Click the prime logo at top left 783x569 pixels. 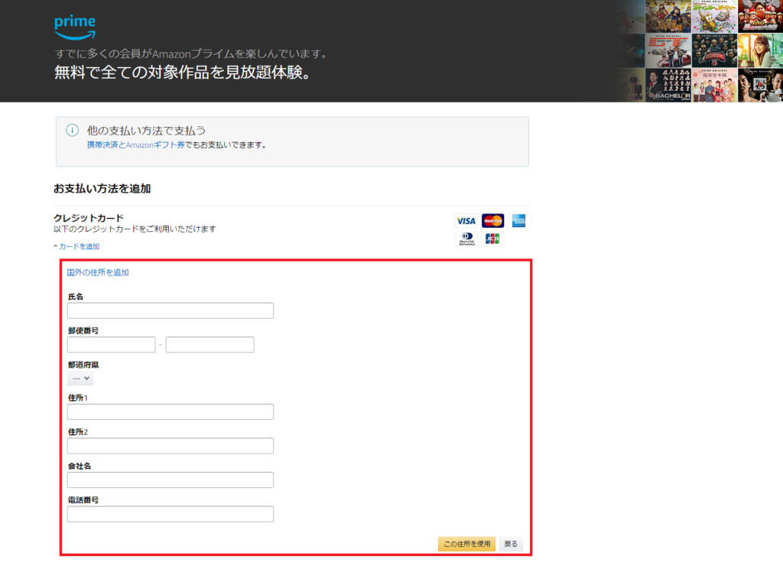(73, 25)
